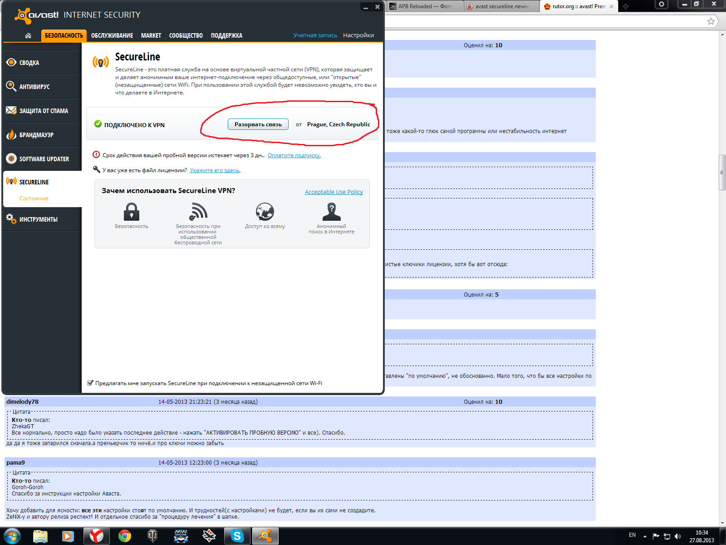
Task: Click the SecureLine sidebar signal icon
Action: (11, 181)
